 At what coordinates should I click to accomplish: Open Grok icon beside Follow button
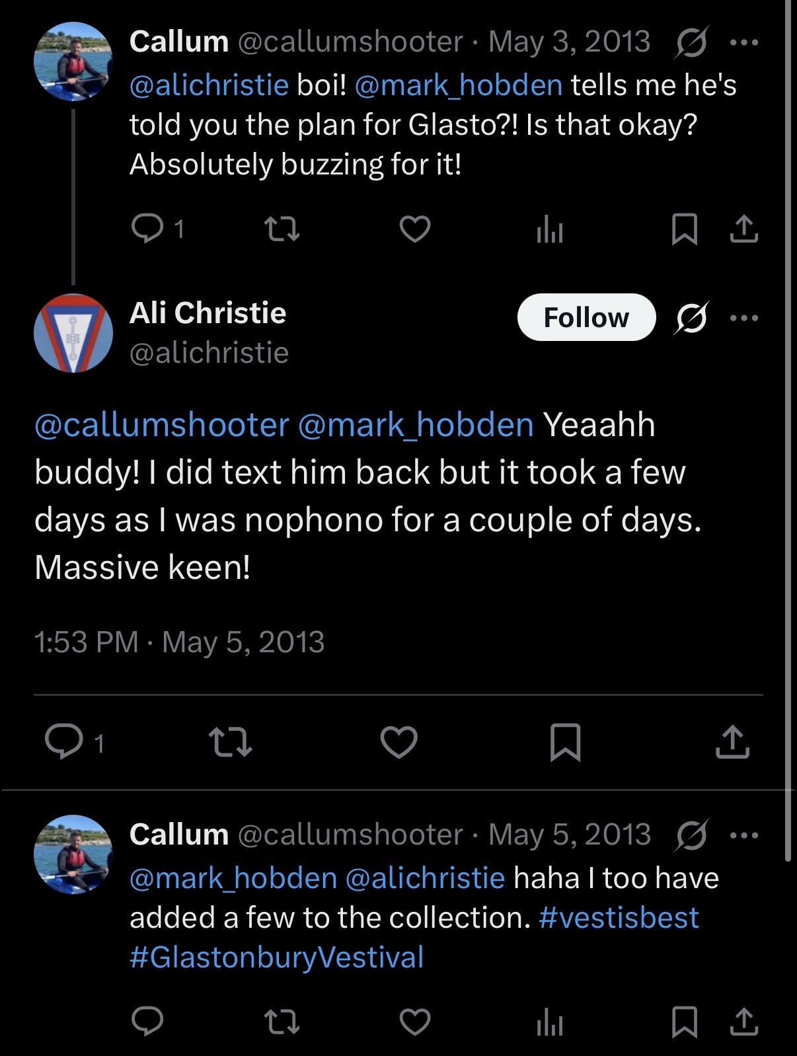pyautogui.click(x=692, y=318)
